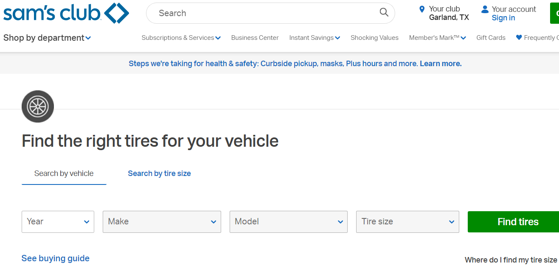Click the Sam's Club logo
The image size is (559, 271).
click(66, 13)
